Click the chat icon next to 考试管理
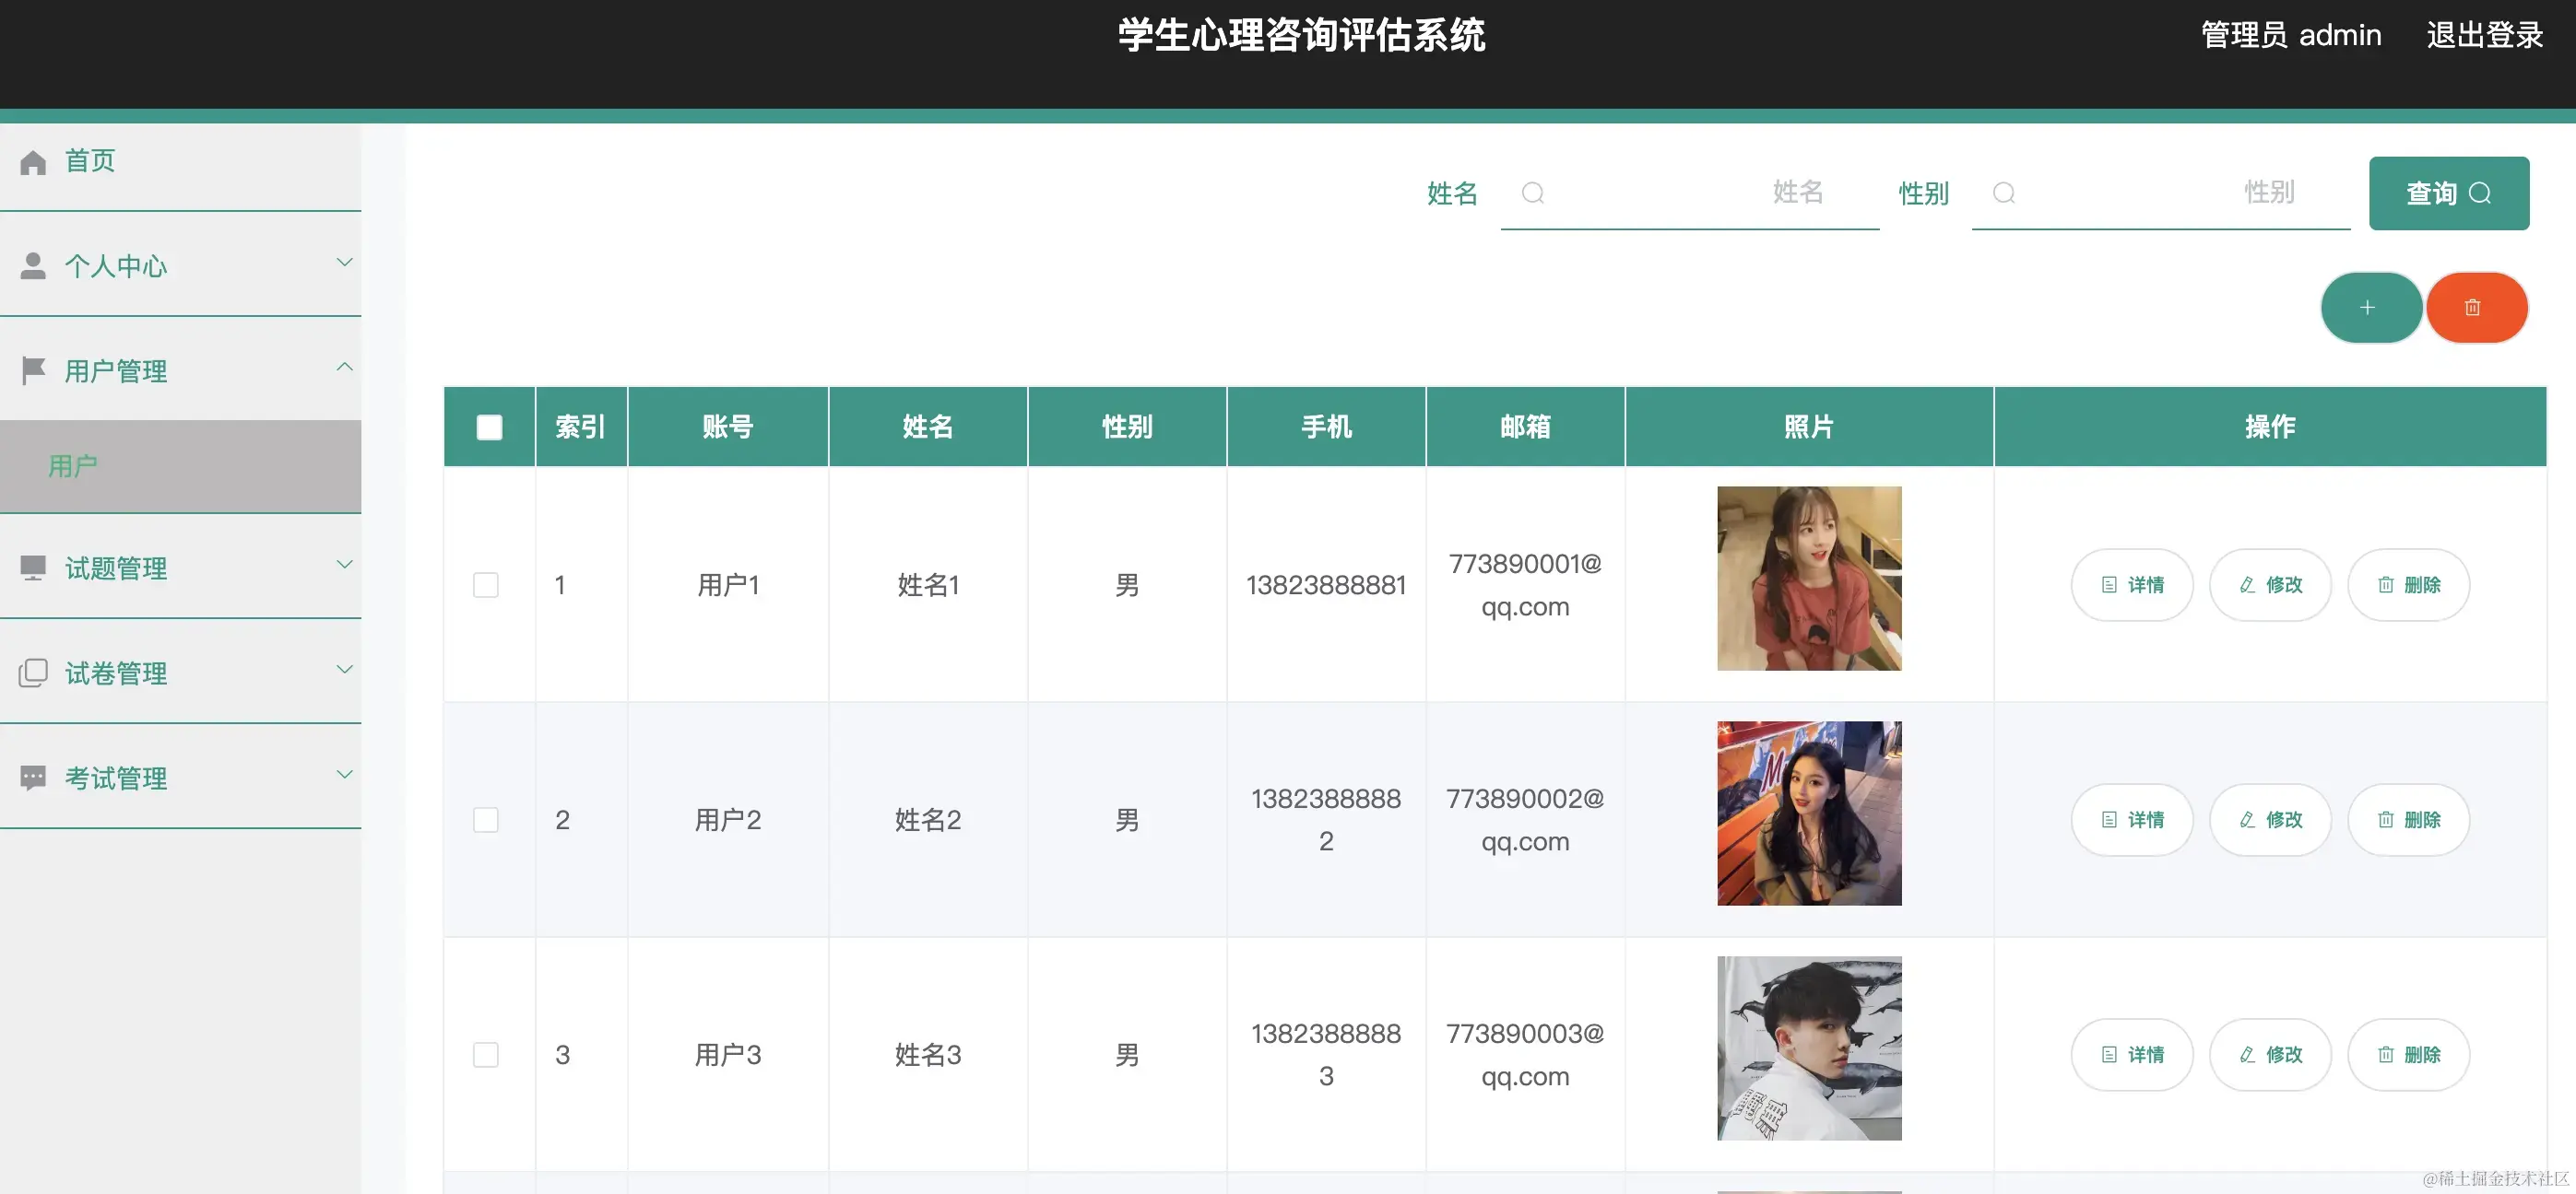This screenshot has height=1194, width=2576. pyautogui.click(x=33, y=777)
